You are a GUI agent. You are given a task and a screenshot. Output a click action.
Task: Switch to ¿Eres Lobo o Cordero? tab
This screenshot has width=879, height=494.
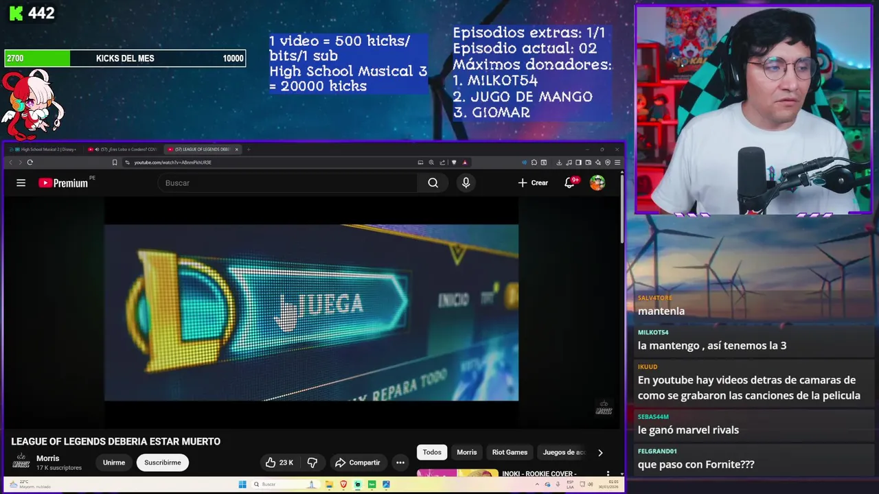124,149
